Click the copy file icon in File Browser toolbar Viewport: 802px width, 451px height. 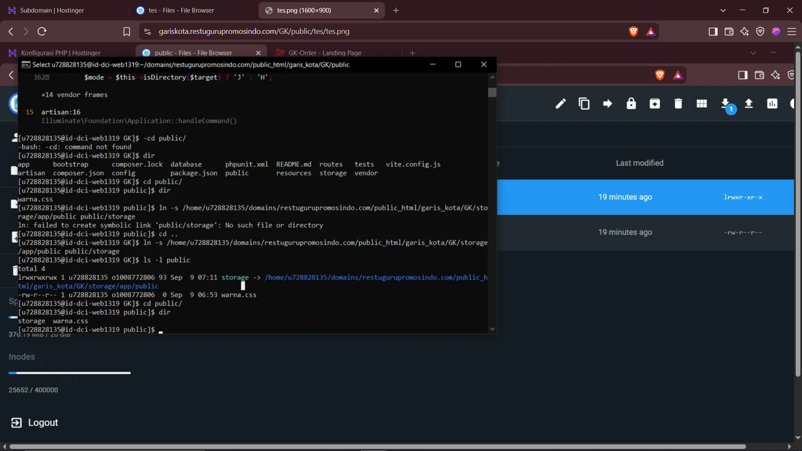584,104
